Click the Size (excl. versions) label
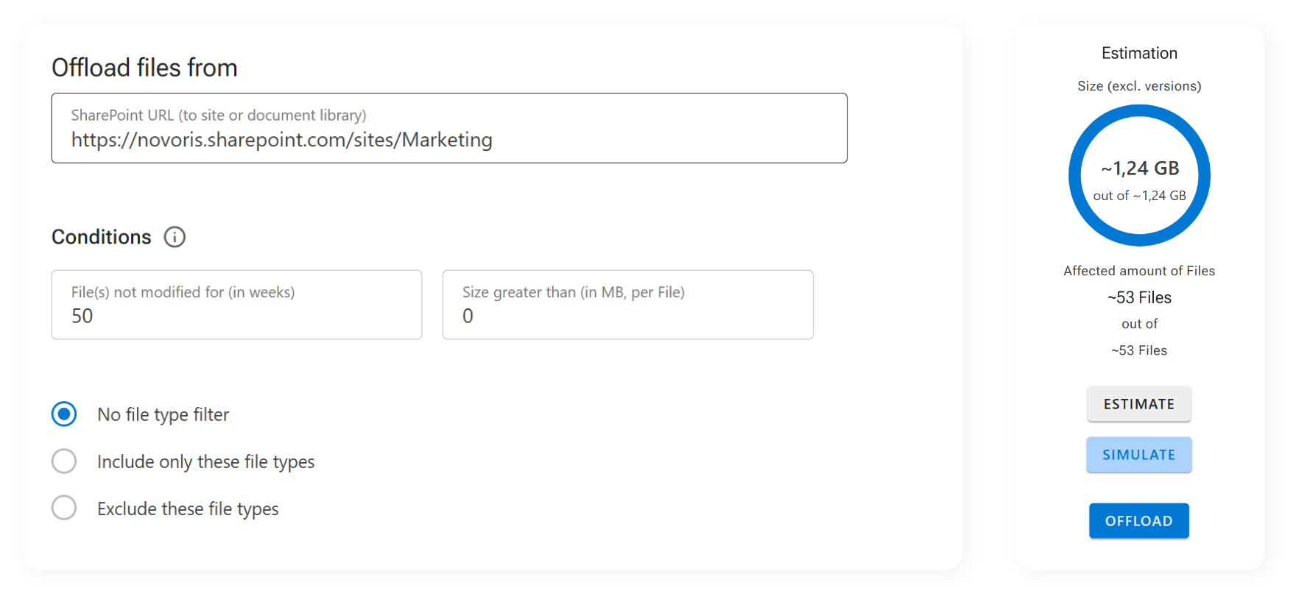 [x=1139, y=86]
